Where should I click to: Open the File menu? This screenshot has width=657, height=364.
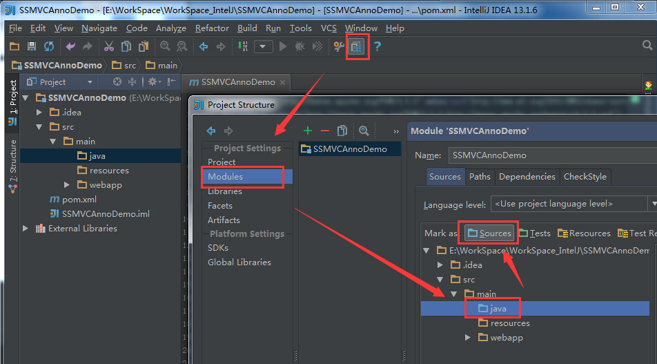(15, 28)
